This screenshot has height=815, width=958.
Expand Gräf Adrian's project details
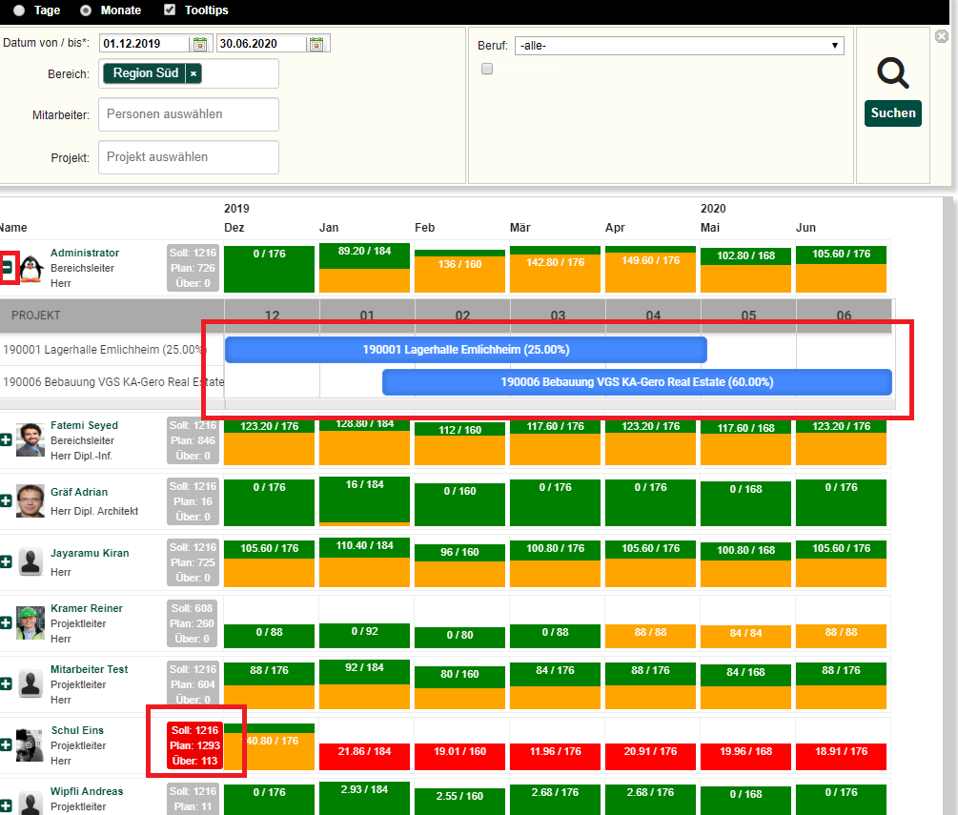pos(7,501)
